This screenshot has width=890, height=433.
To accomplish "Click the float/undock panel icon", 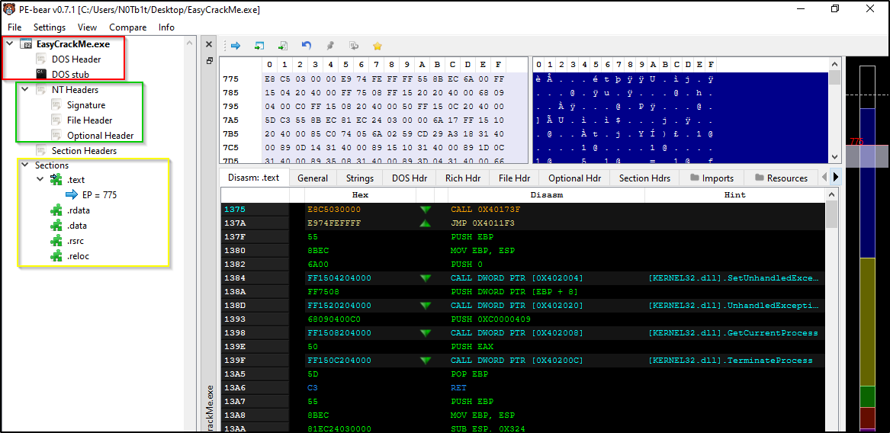I will tap(210, 61).
